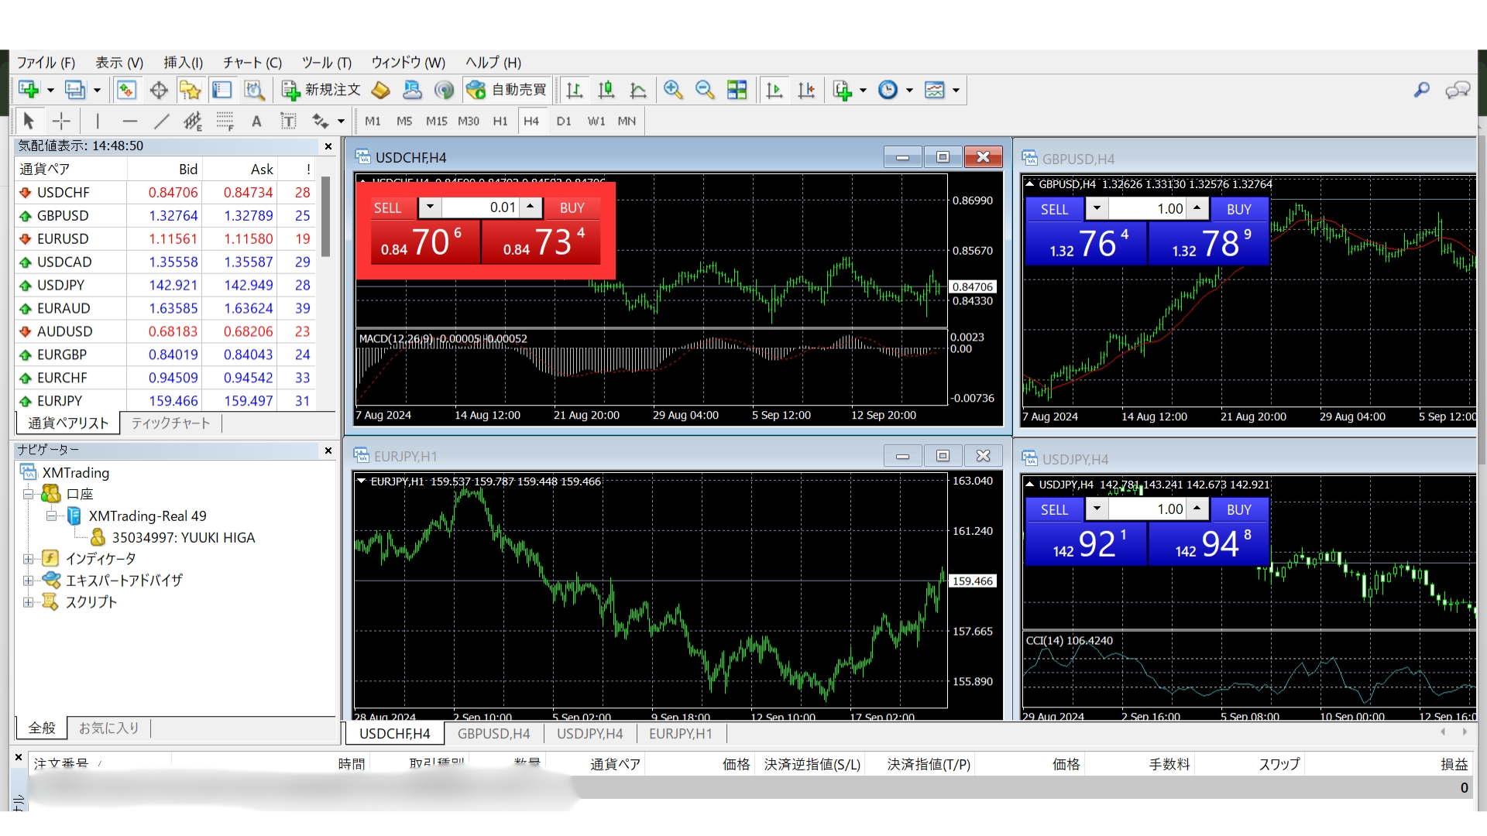1487x836 pixels.
Task: Click the tile windows icon
Action: pos(737,91)
